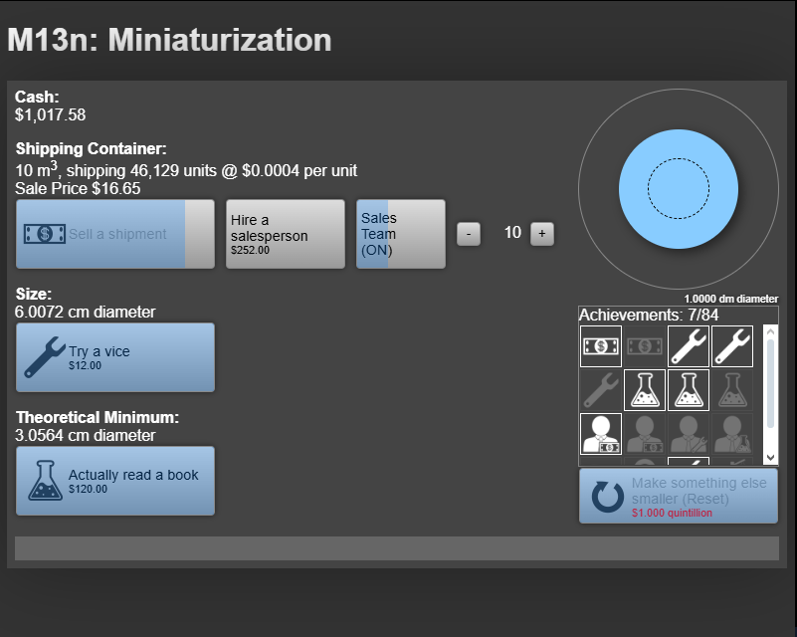Toggle the Sales Team off
Viewport: 797px width, 637px height.
tap(399, 233)
